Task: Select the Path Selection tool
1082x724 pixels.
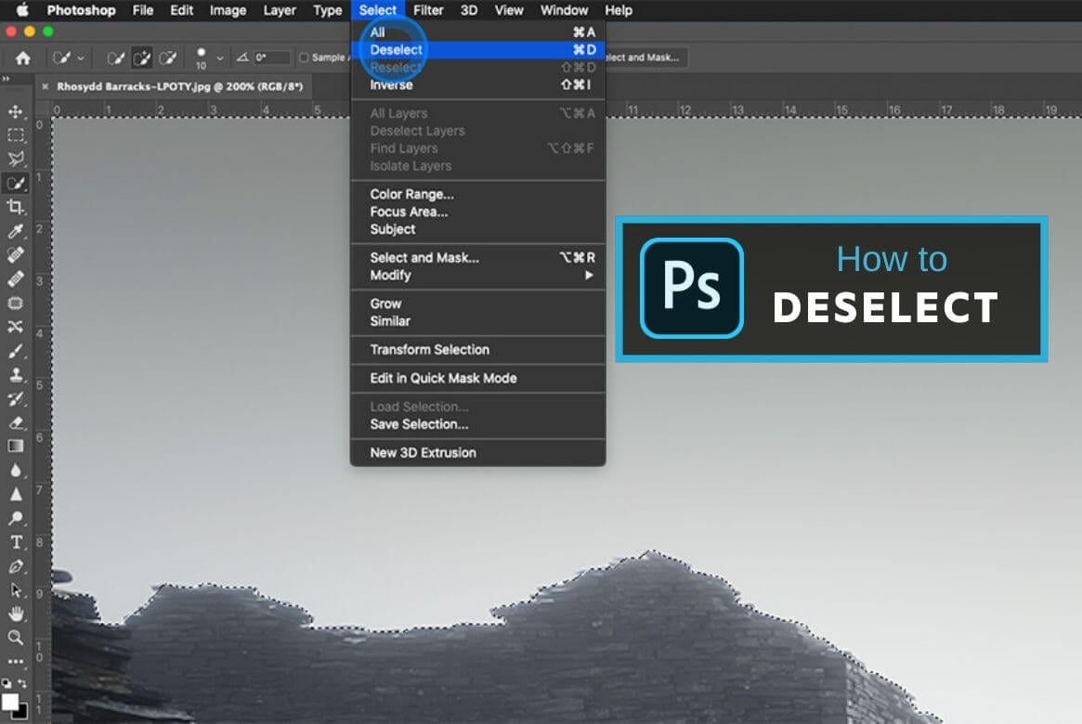Action: click(15, 590)
